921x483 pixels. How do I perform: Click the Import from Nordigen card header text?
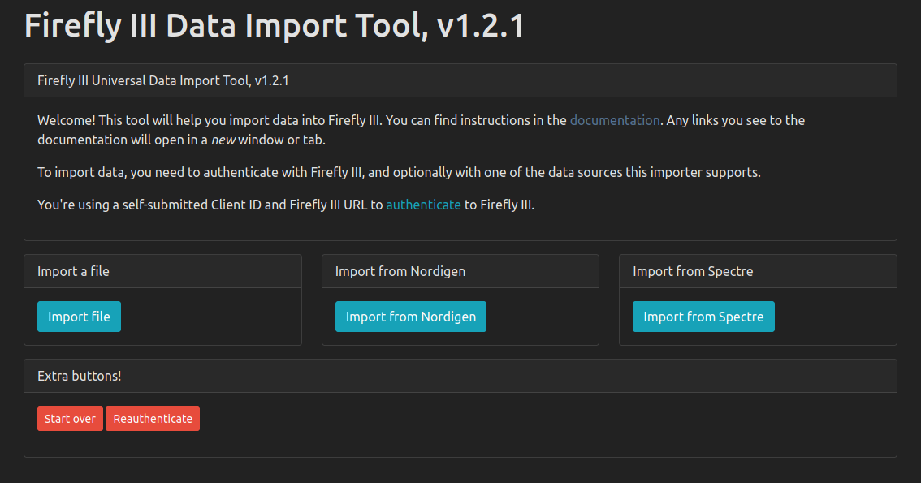tap(400, 271)
